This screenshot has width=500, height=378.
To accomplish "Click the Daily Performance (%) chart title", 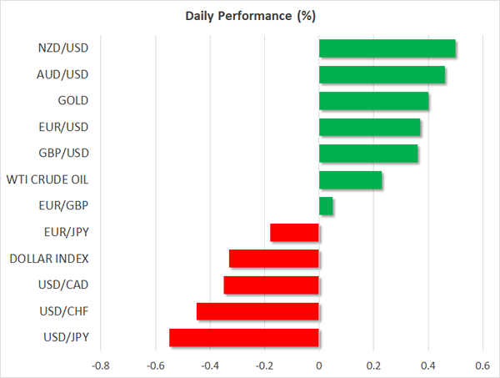I will click(250, 16).
